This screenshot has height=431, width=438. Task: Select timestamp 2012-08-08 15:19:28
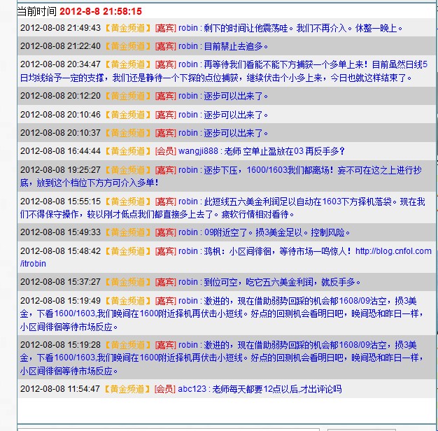[x=60, y=345]
